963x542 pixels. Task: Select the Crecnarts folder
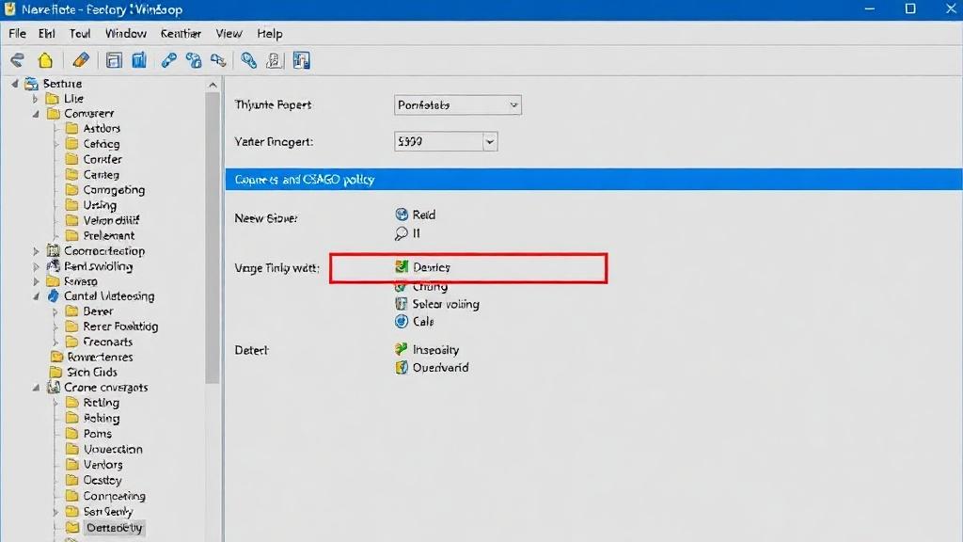tap(107, 342)
